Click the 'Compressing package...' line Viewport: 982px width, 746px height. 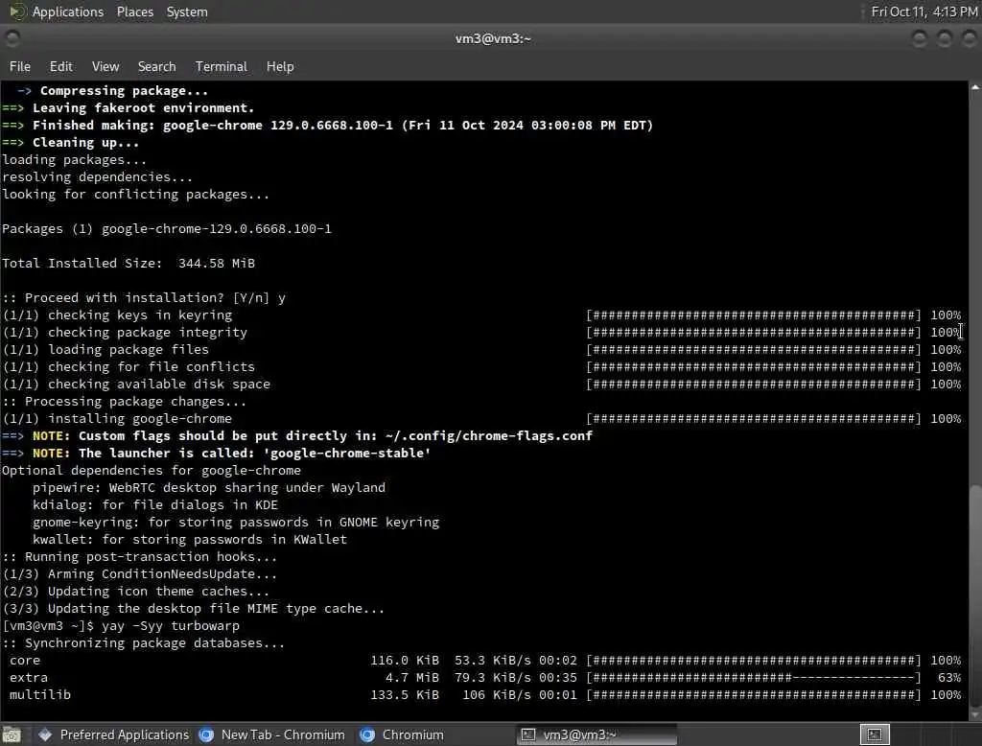pyautogui.click(x=113, y=91)
